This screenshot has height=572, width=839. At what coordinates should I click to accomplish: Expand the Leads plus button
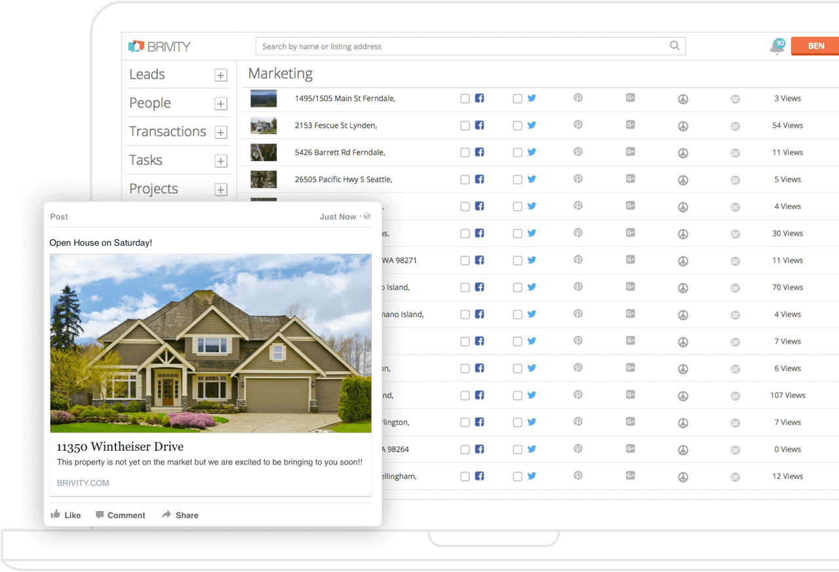point(221,75)
